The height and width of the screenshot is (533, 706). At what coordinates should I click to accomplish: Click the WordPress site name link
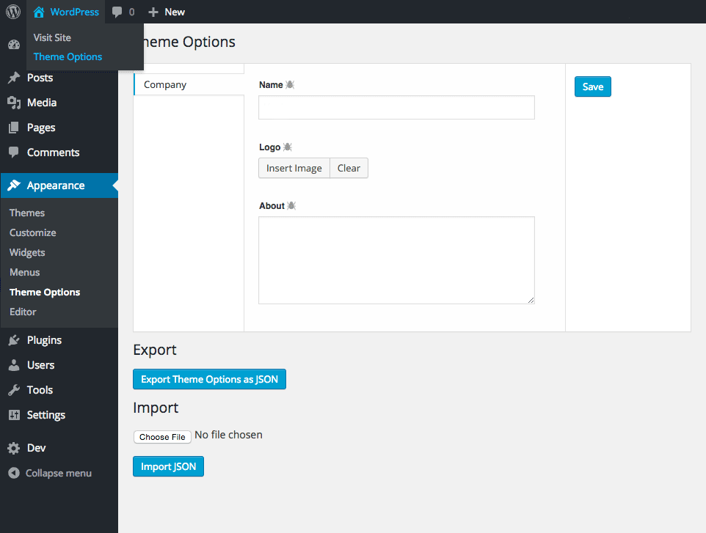(x=74, y=12)
